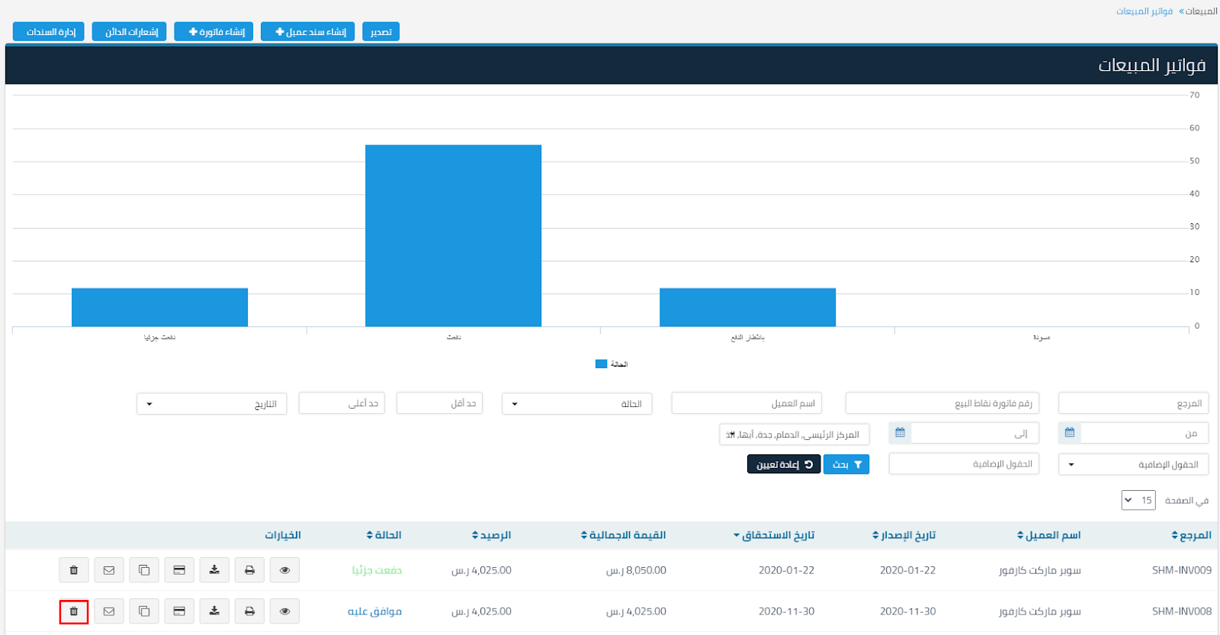Click the blue 'بحث' search button

coord(846,464)
